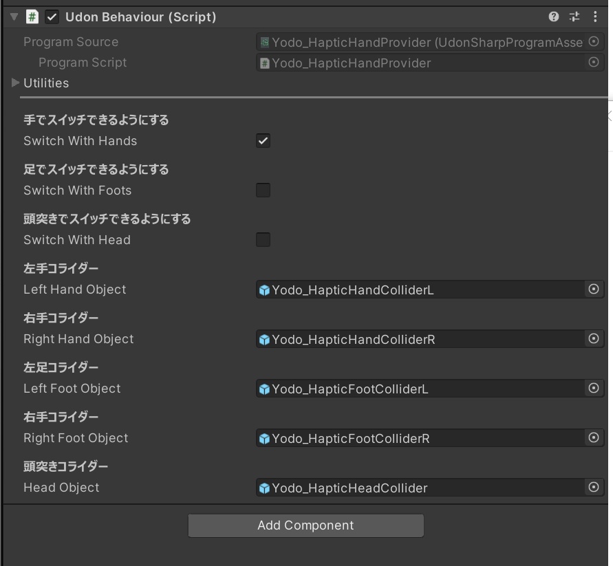Expand the Utilities foldout
The image size is (613, 566).
pyautogui.click(x=15, y=83)
